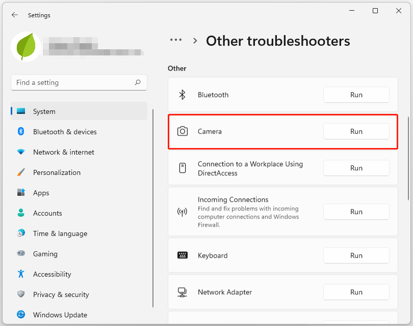Run the Camera troubleshooter

[356, 131]
